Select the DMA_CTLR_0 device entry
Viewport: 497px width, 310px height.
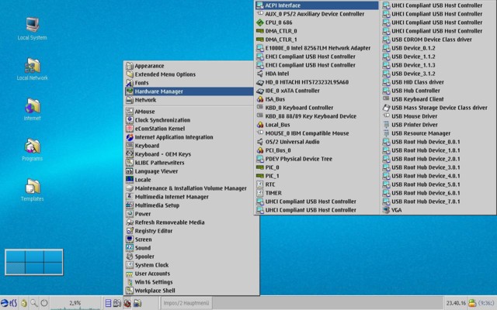[x=317, y=31]
